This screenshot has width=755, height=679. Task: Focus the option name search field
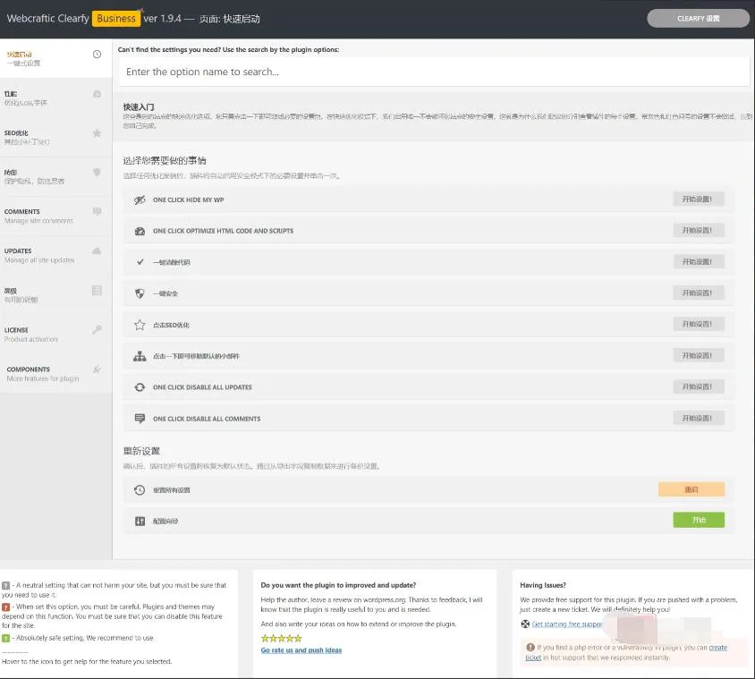[434, 72]
